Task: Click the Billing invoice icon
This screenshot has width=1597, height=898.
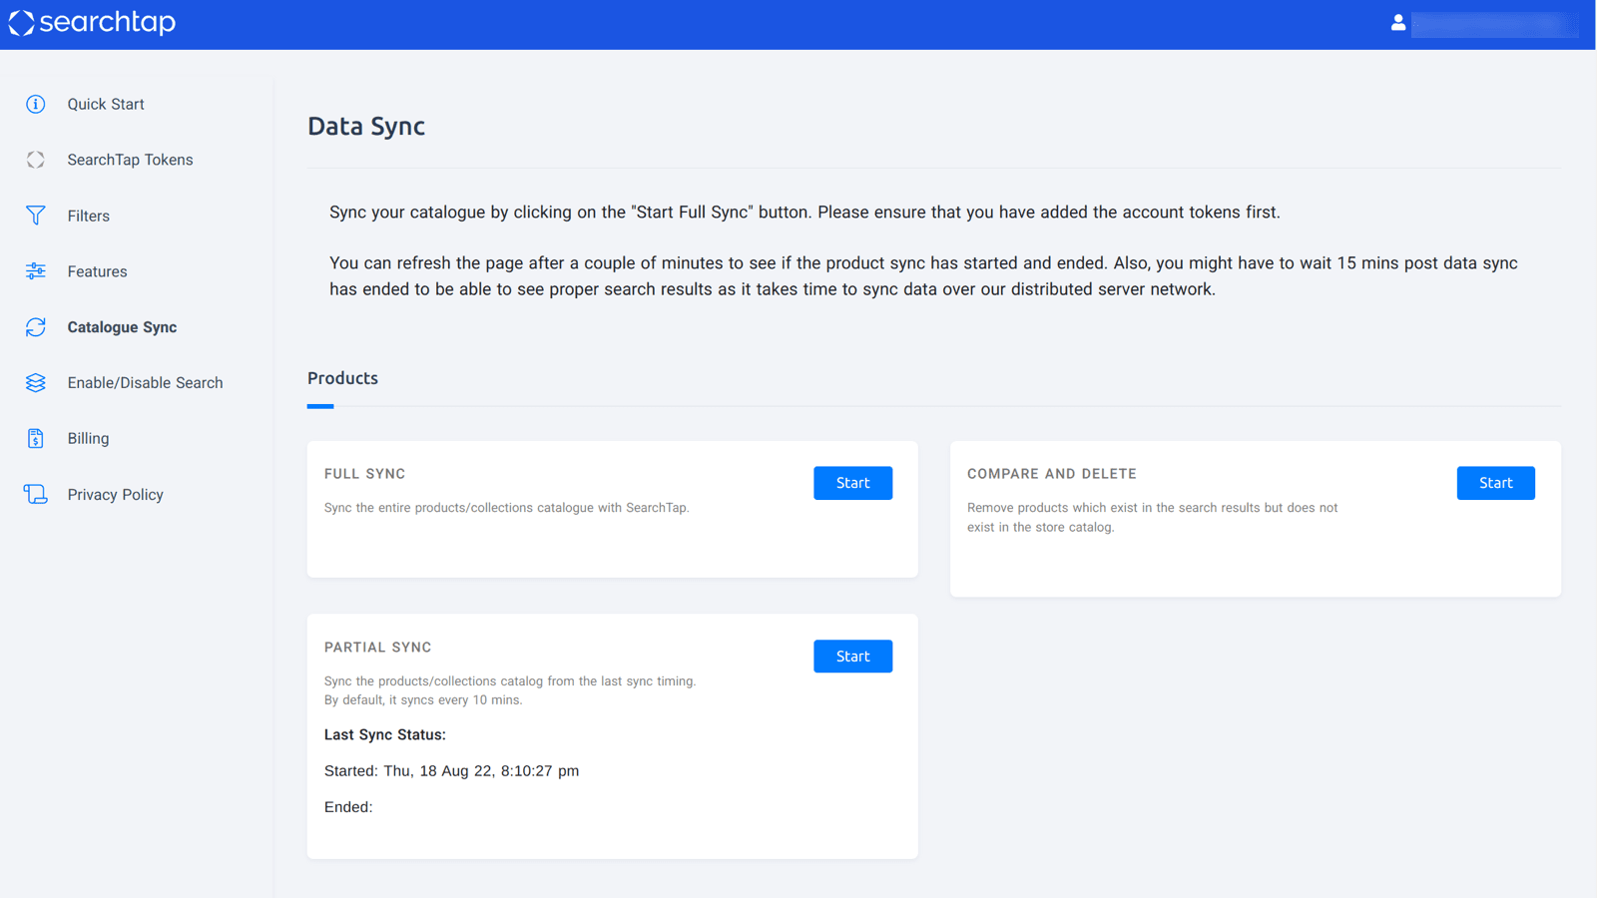Action: click(x=36, y=439)
